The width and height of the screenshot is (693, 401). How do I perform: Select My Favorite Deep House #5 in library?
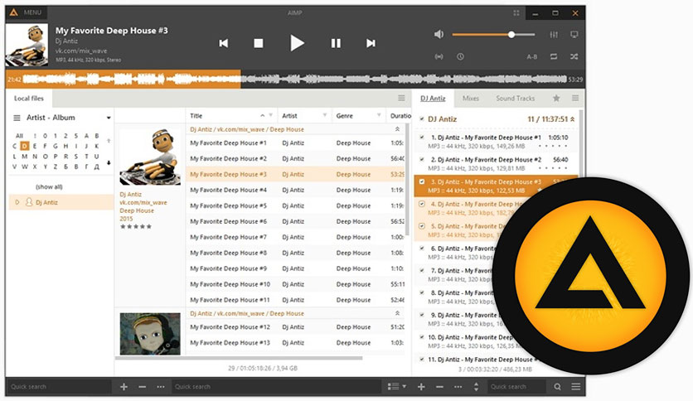[x=295, y=205]
